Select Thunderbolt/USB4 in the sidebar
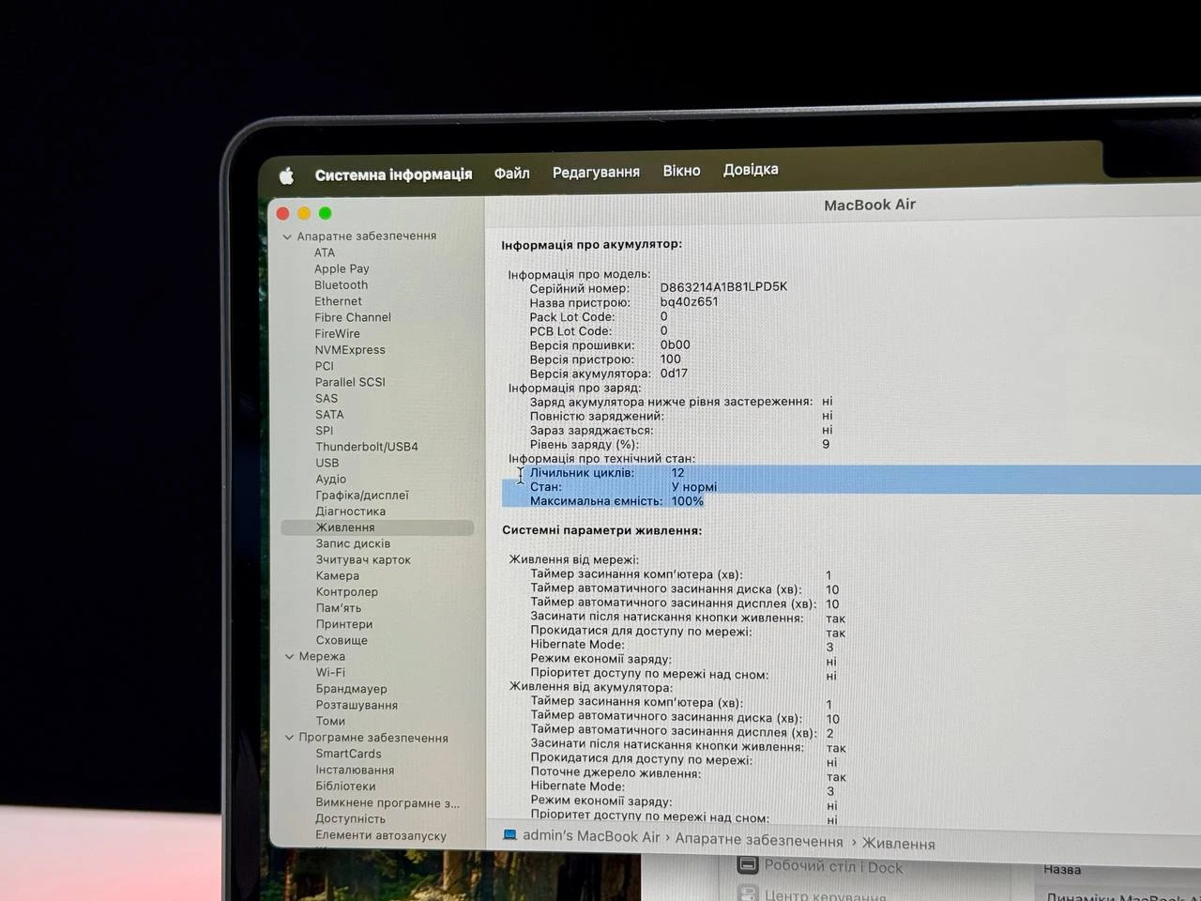Viewport: 1201px width, 901px height. (367, 447)
